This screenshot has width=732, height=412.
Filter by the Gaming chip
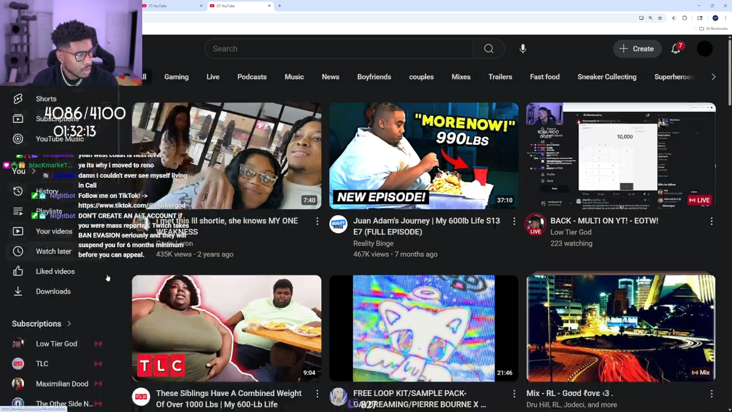[176, 77]
